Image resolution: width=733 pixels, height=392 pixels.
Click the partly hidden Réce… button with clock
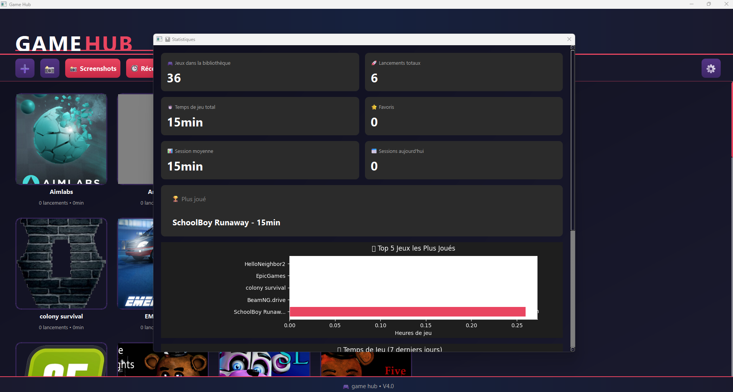pos(140,69)
